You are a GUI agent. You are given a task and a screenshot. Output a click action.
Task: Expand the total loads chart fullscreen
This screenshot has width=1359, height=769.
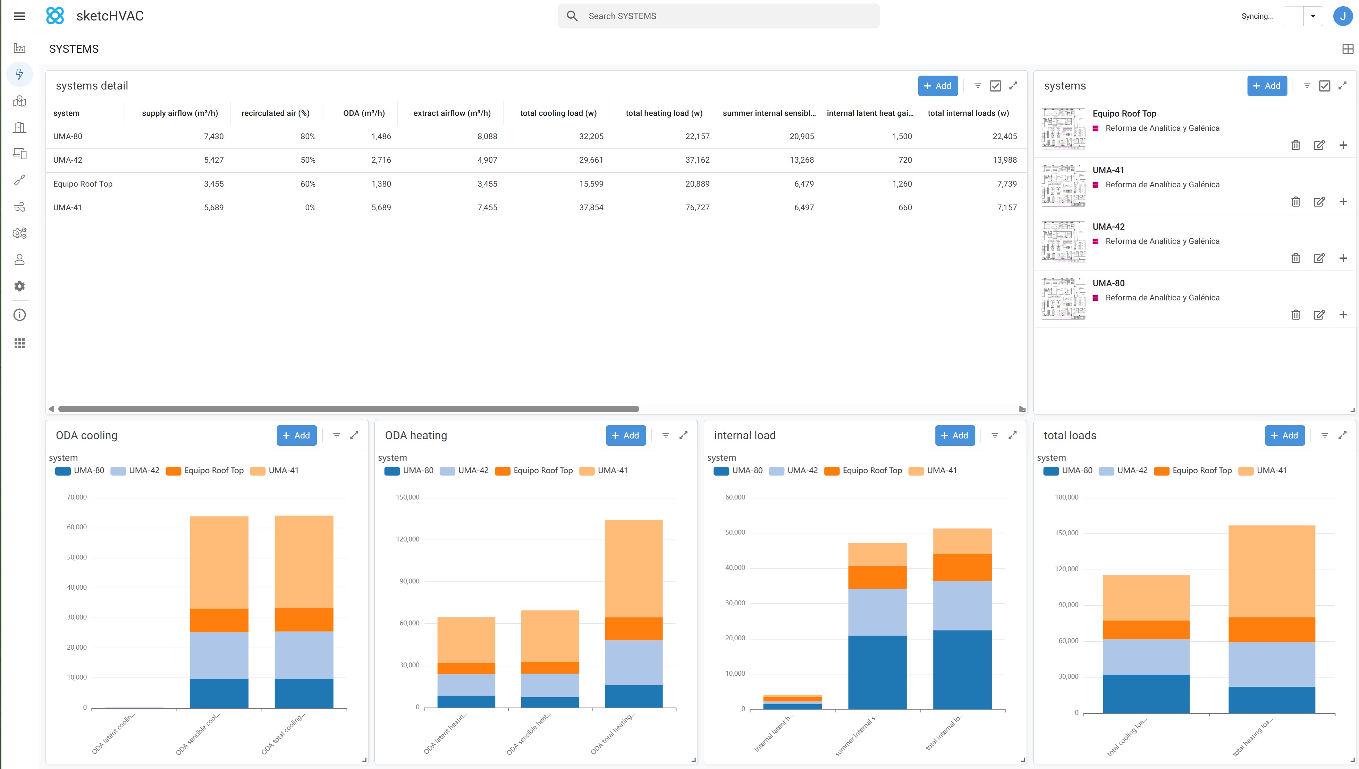[x=1343, y=435]
